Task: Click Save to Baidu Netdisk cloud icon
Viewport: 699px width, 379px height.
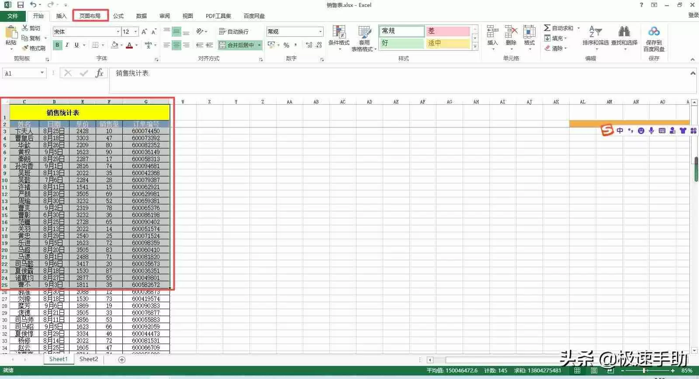Action: 654,33
